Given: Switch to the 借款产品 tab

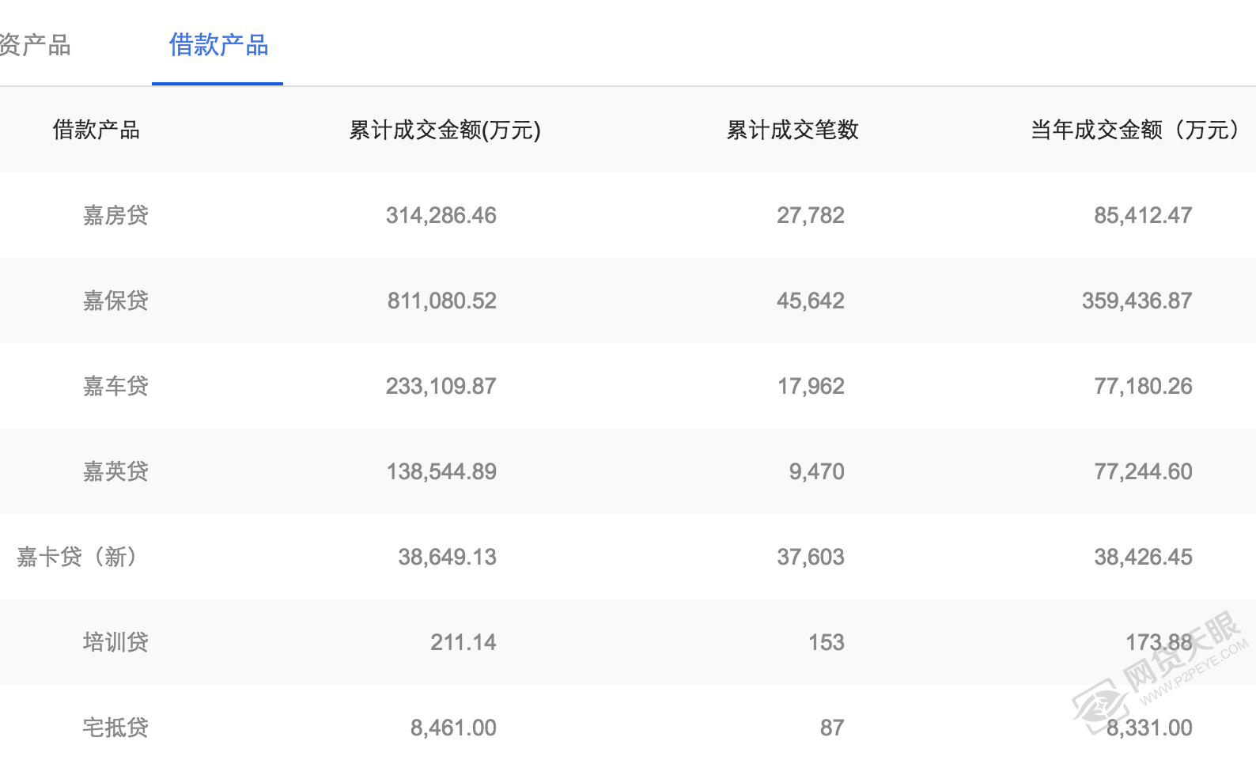Looking at the screenshot, I should point(218,45).
